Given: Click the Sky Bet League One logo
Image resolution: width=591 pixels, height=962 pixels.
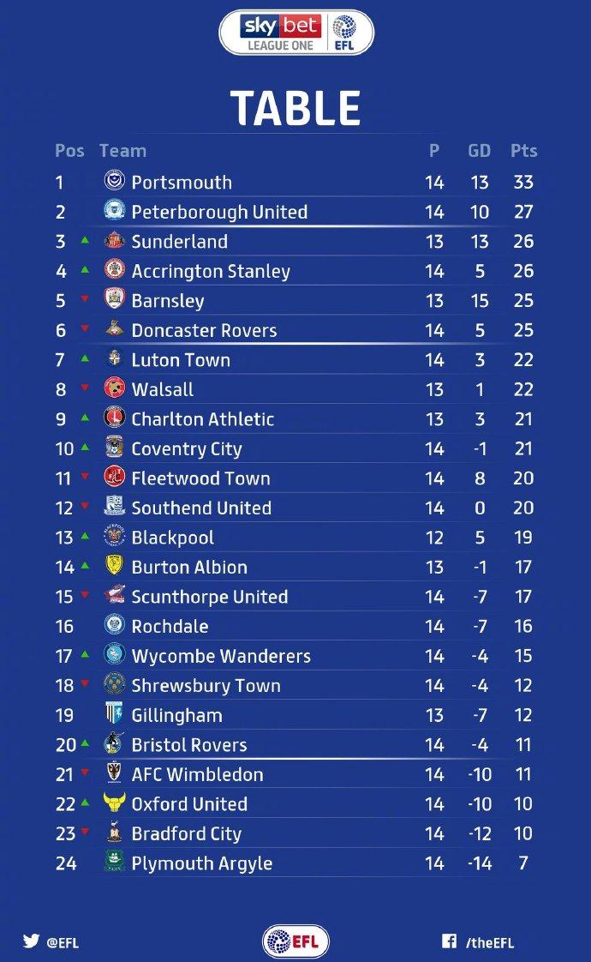Looking at the screenshot, I should 295,33.
